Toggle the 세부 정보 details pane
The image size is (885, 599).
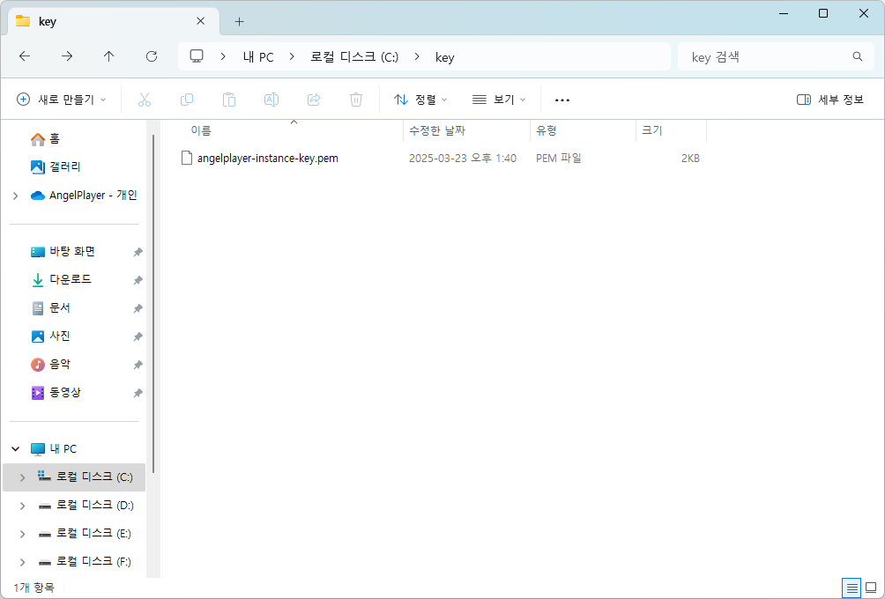[829, 100]
